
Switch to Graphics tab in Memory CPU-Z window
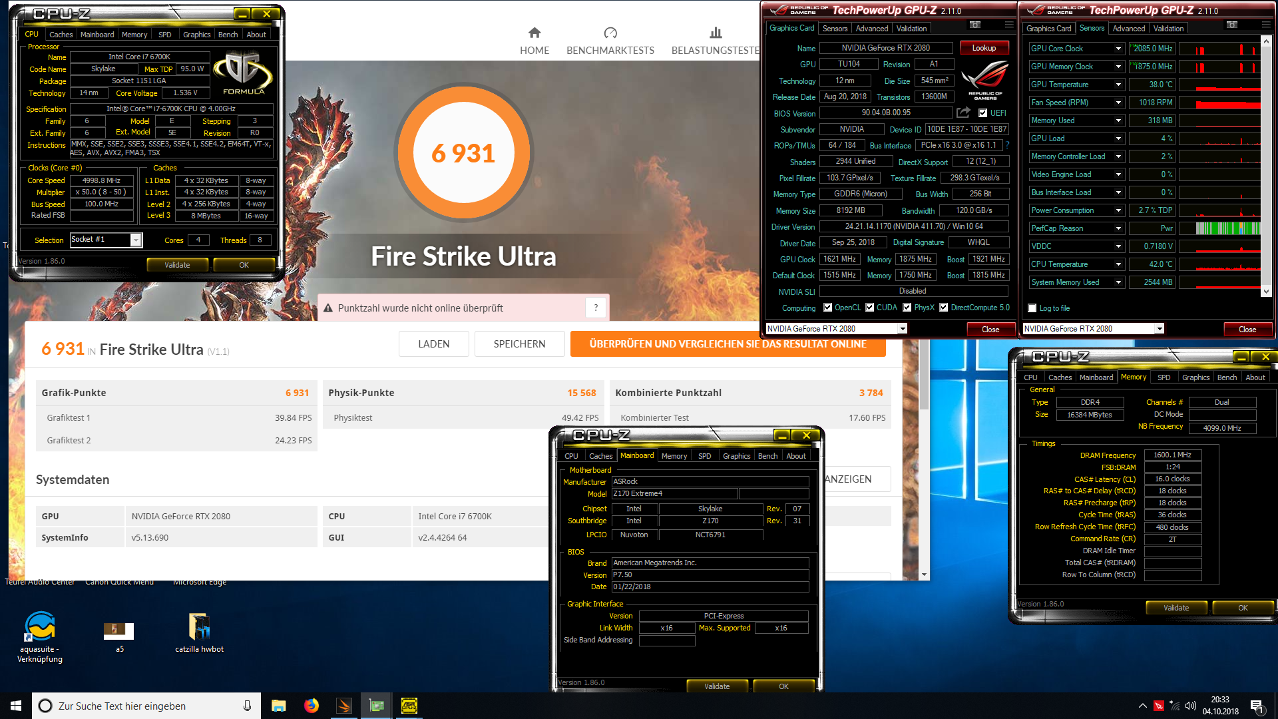tap(1196, 377)
